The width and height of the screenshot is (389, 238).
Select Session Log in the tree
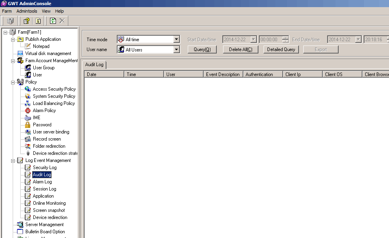click(44, 189)
